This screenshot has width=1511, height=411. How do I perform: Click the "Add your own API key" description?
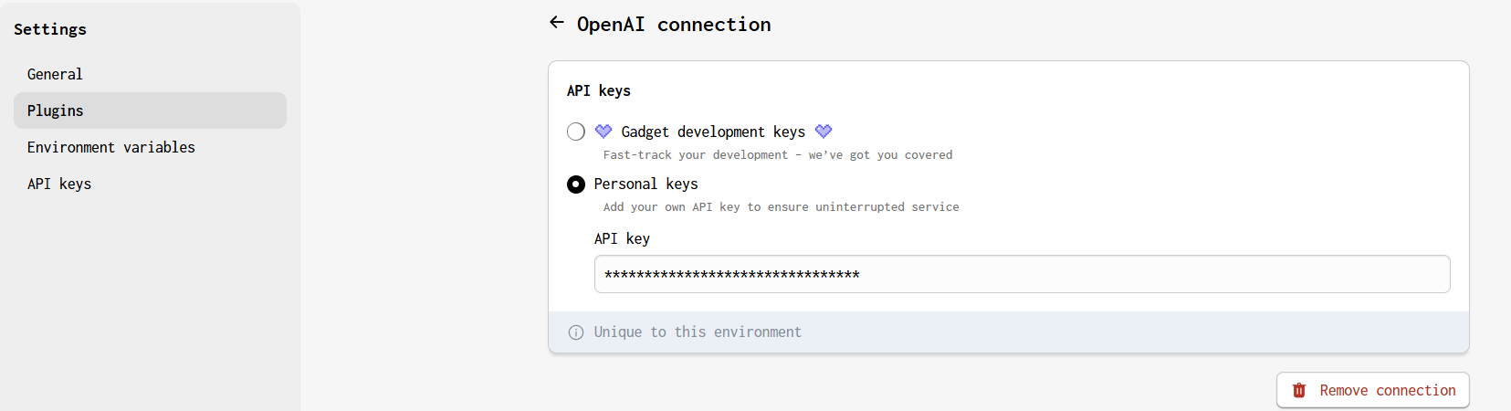781,207
